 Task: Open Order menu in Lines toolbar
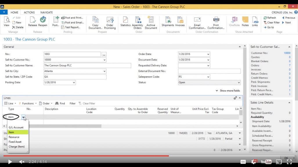46,103
